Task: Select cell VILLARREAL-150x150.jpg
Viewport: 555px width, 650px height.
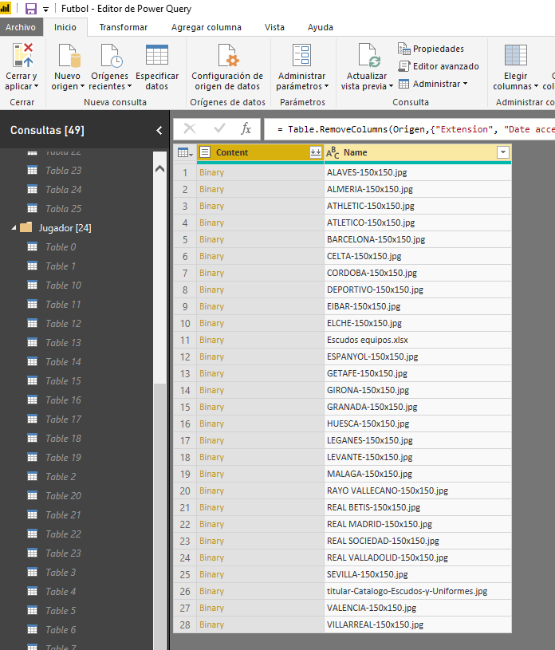Action: 417,624
